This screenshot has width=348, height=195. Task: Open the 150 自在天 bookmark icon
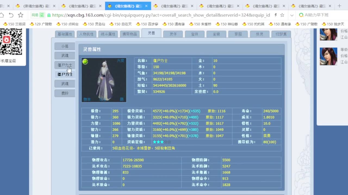point(112,24)
